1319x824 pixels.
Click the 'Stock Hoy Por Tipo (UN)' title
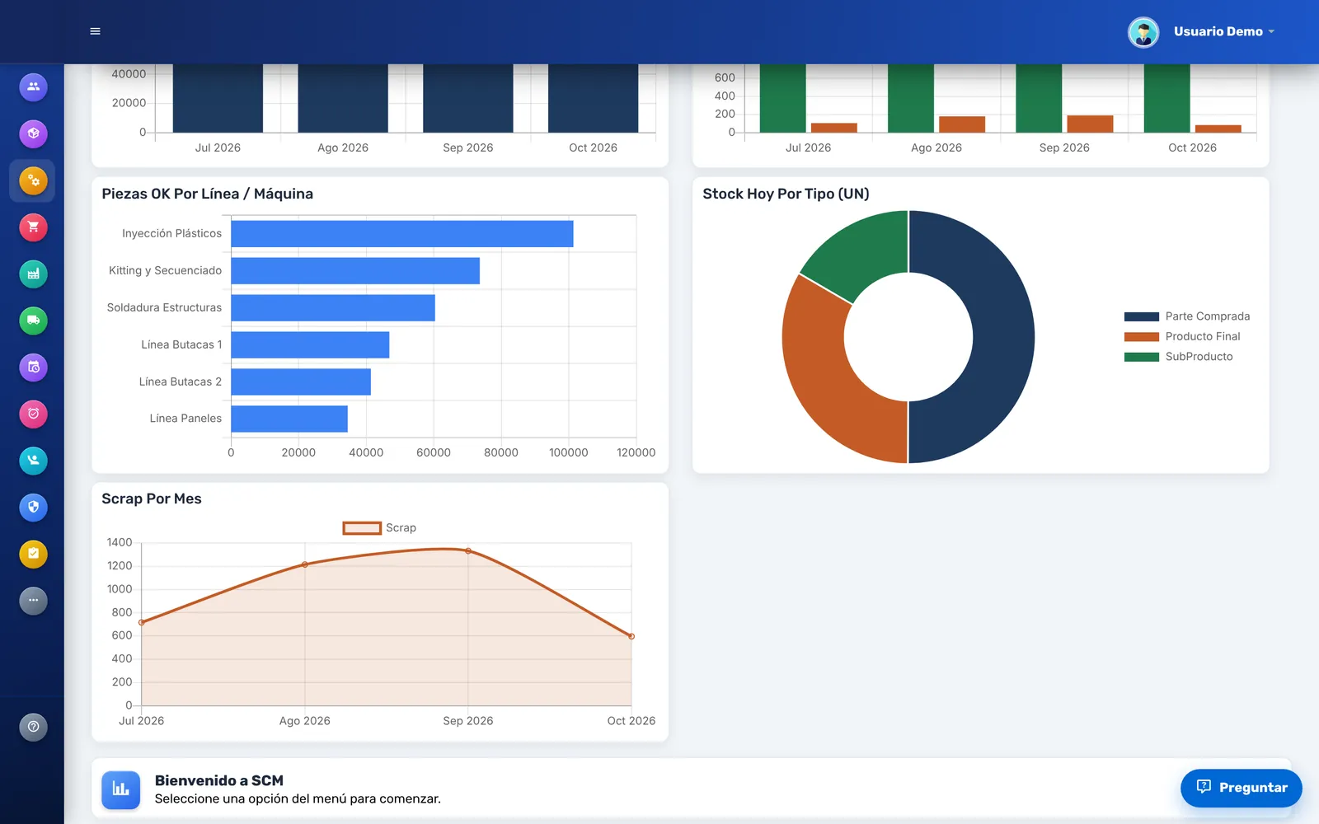[x=786, y=194]
